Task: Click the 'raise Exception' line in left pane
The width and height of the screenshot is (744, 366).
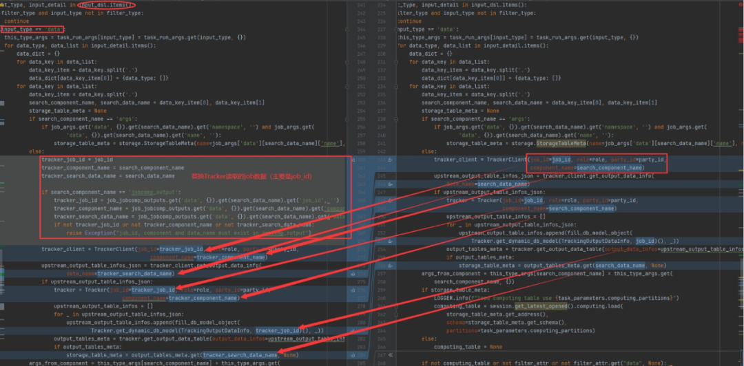Action: (x=188, y=233)
